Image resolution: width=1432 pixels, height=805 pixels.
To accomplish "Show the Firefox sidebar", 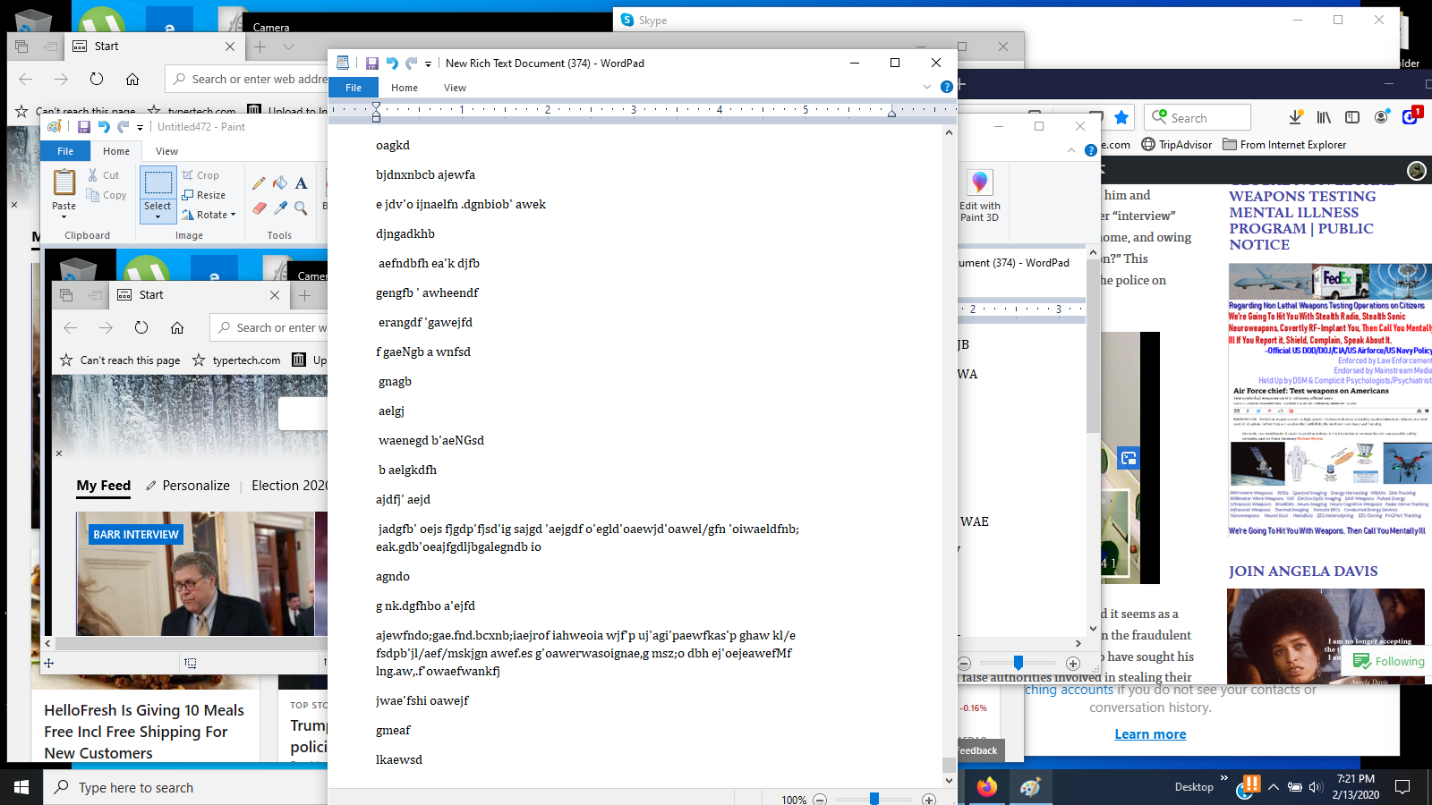I will [x=1352, y=117].
